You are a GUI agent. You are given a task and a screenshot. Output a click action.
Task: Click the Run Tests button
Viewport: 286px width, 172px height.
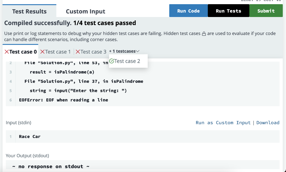click(228, 11)
